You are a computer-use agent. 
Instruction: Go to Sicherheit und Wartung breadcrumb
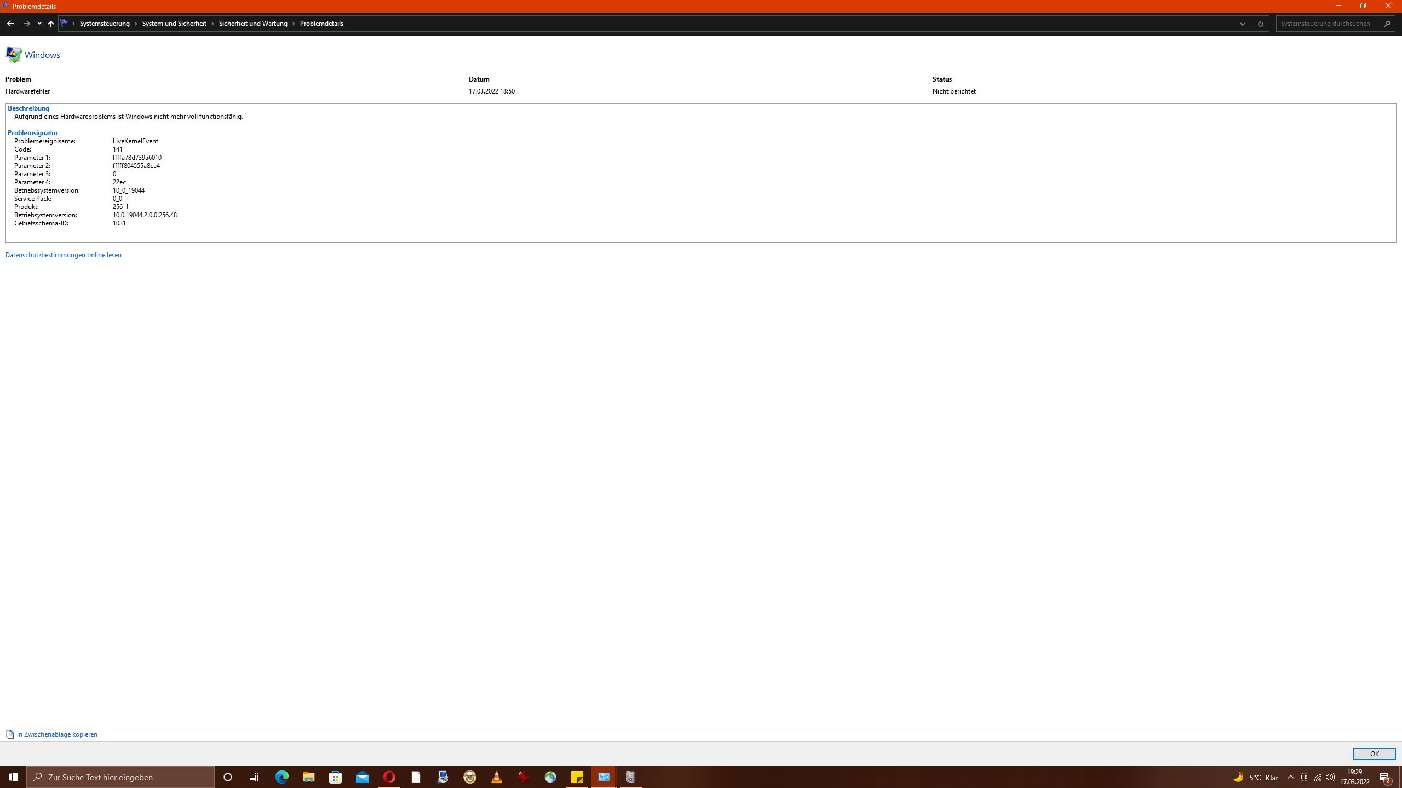tap(253, 24)
